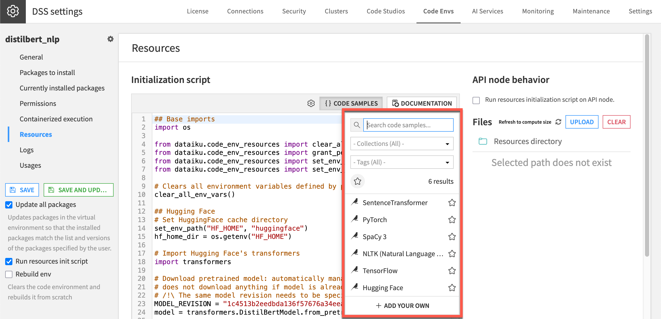Open editor settings gear in script toolbar
Screen dimensions: 661x319
[311, 103]
